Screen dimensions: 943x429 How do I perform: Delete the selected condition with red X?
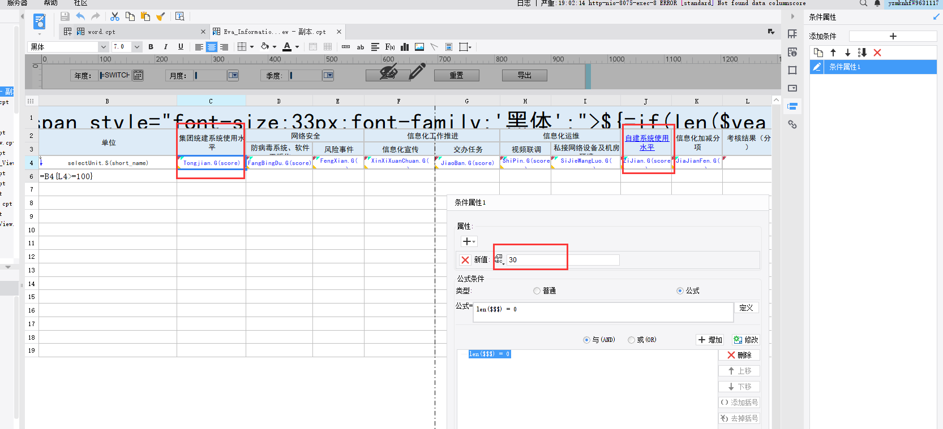point(877,53)
